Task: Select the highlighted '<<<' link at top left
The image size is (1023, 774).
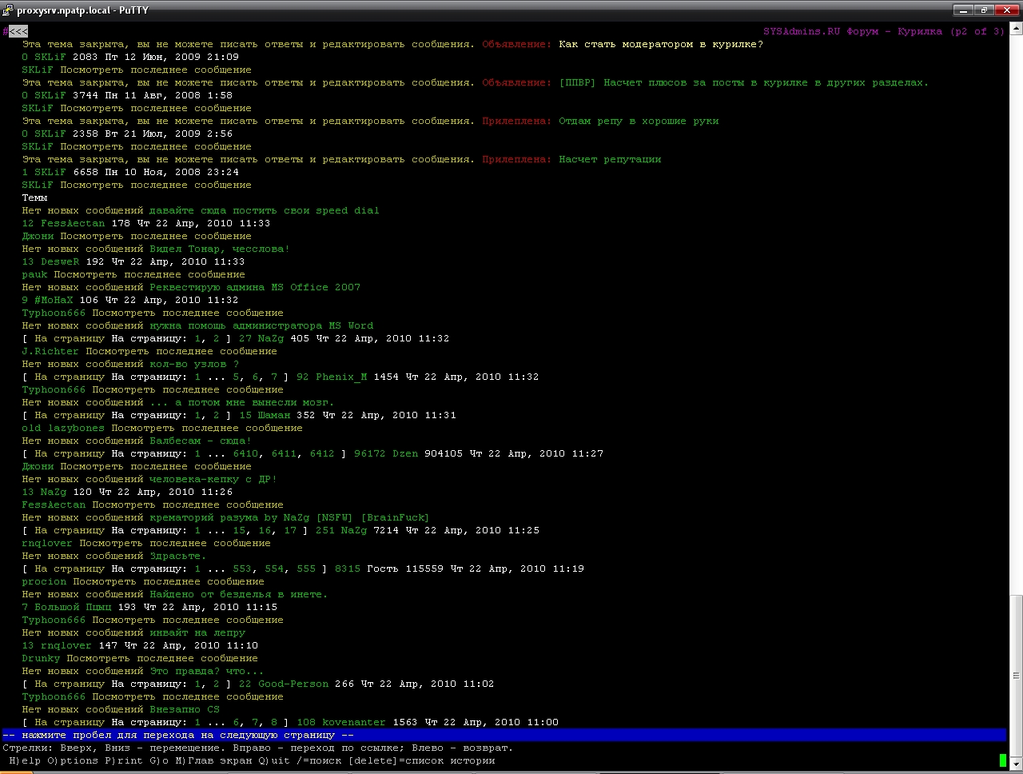Action: pyautogui.click(x=18, y=31)
